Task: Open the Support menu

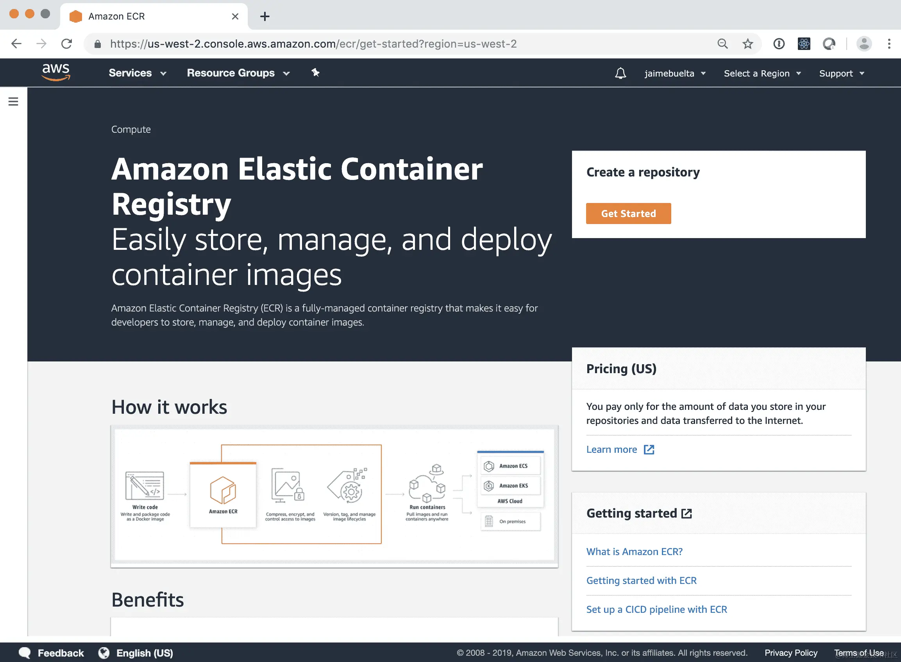Action: [x=841, y=73]
